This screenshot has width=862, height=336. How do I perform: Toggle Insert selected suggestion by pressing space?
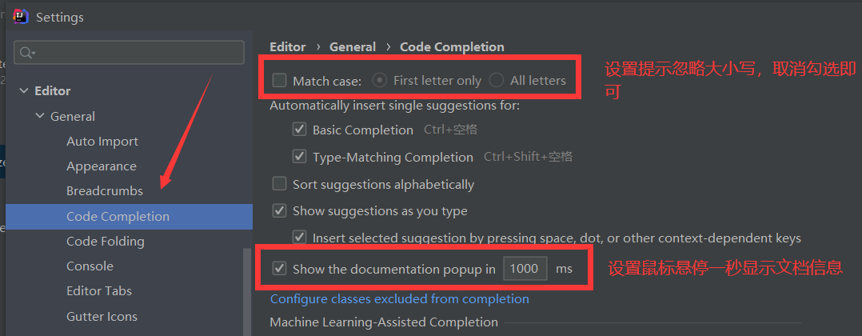[299, 238]
